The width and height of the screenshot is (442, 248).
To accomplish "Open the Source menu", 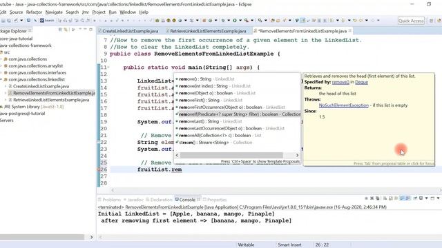I will (x=16, y=12).
